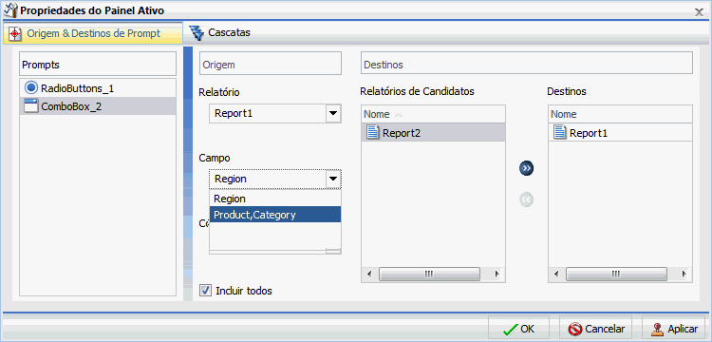Click the Origem & Destinos target icon
The height and width of the screenshot is (342, 712).
coord(15,33)
